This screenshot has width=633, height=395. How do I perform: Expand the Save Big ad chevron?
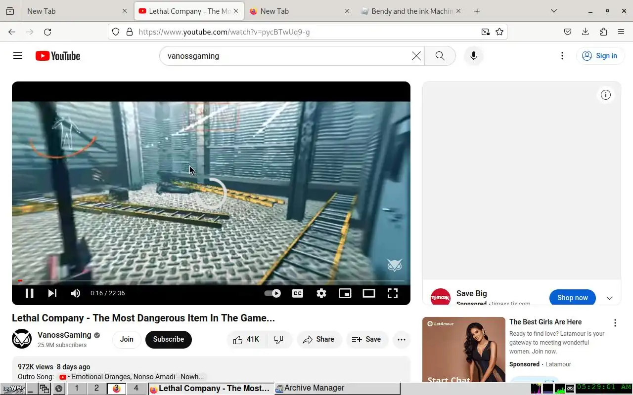(x=610, y=298)
